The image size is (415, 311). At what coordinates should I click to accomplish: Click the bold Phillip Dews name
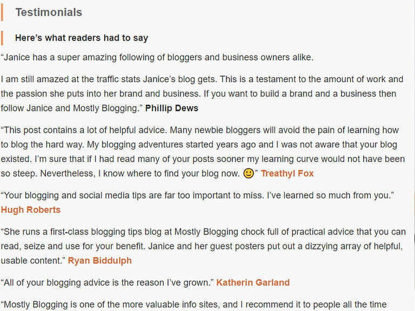tap(172, 108)
